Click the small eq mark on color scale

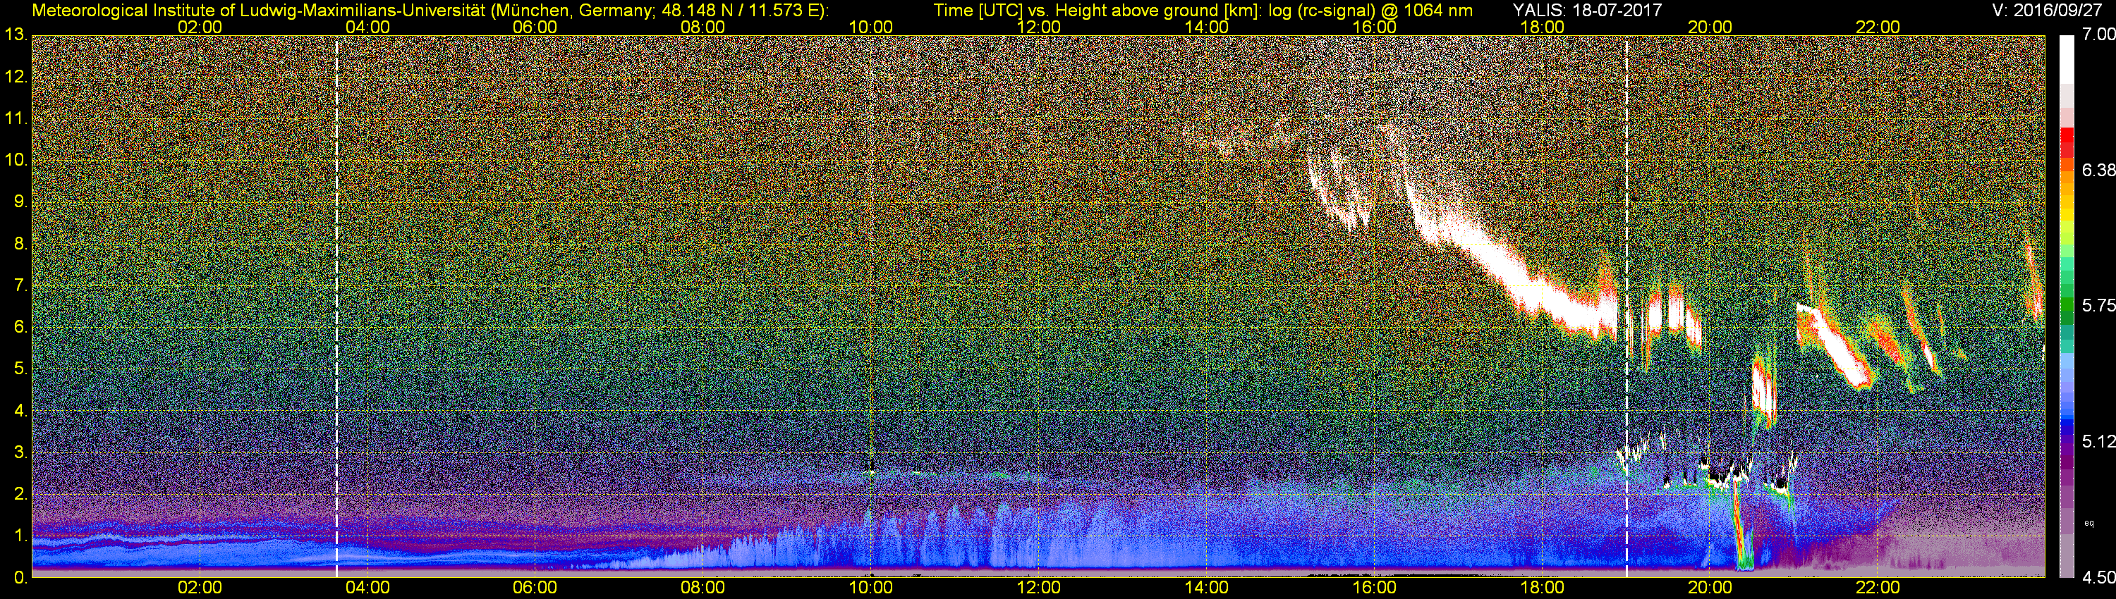point(2089,522)
